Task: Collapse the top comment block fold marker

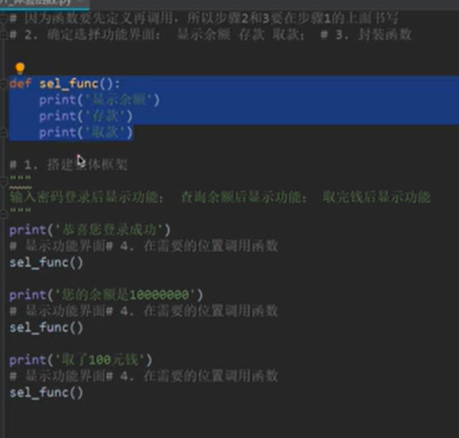Action: pos(3,19)
